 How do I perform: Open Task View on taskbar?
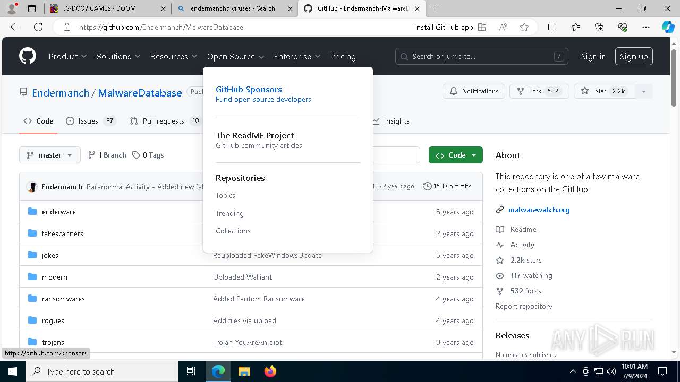[x=191, y=371]
